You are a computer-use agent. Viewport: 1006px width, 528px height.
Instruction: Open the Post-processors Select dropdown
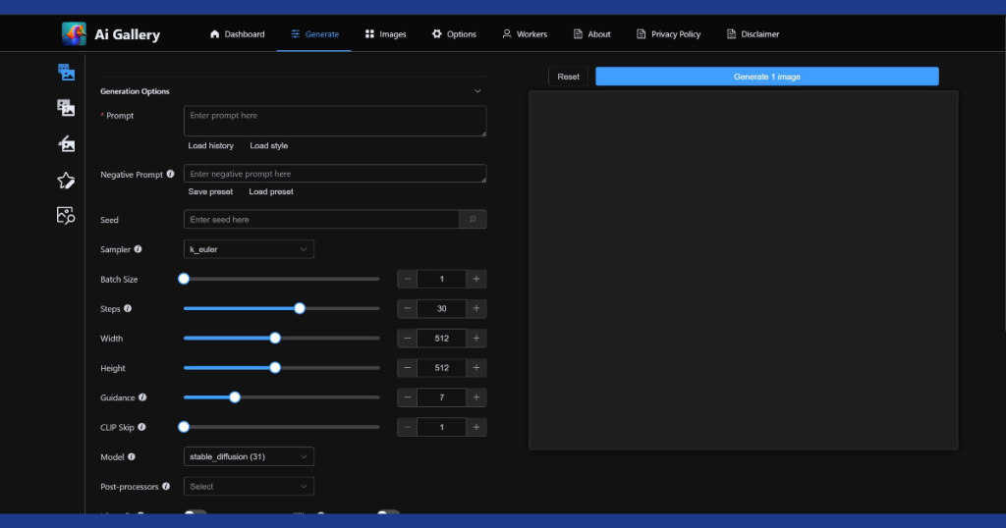[249, 487]
